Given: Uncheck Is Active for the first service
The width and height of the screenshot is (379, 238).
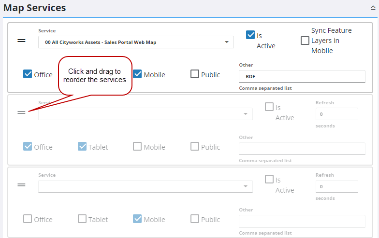Looking at the screenshot, I should (x=250, y=35).
